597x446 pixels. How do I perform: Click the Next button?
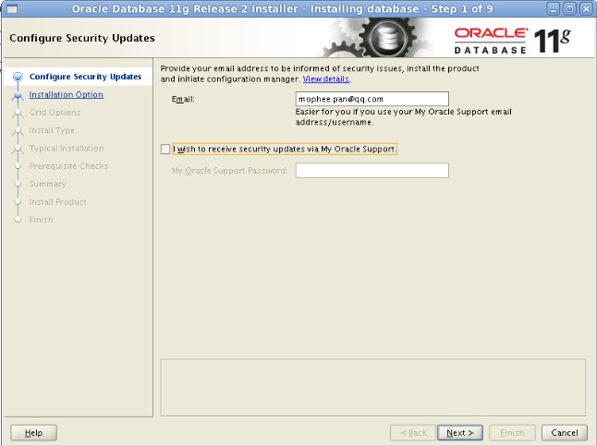[x=460, y=433]
